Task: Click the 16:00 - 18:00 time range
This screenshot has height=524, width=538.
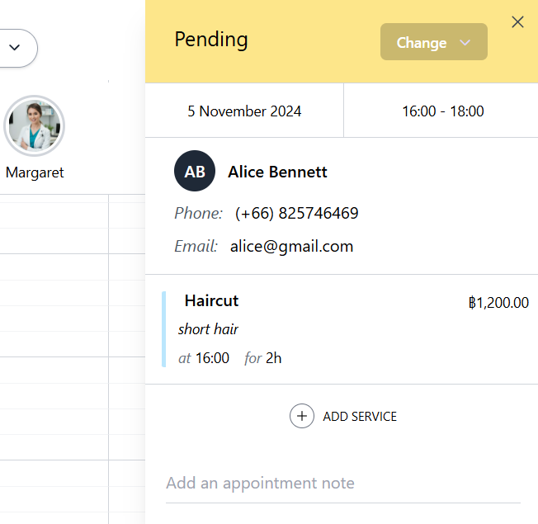Action: tap(442, 111)
